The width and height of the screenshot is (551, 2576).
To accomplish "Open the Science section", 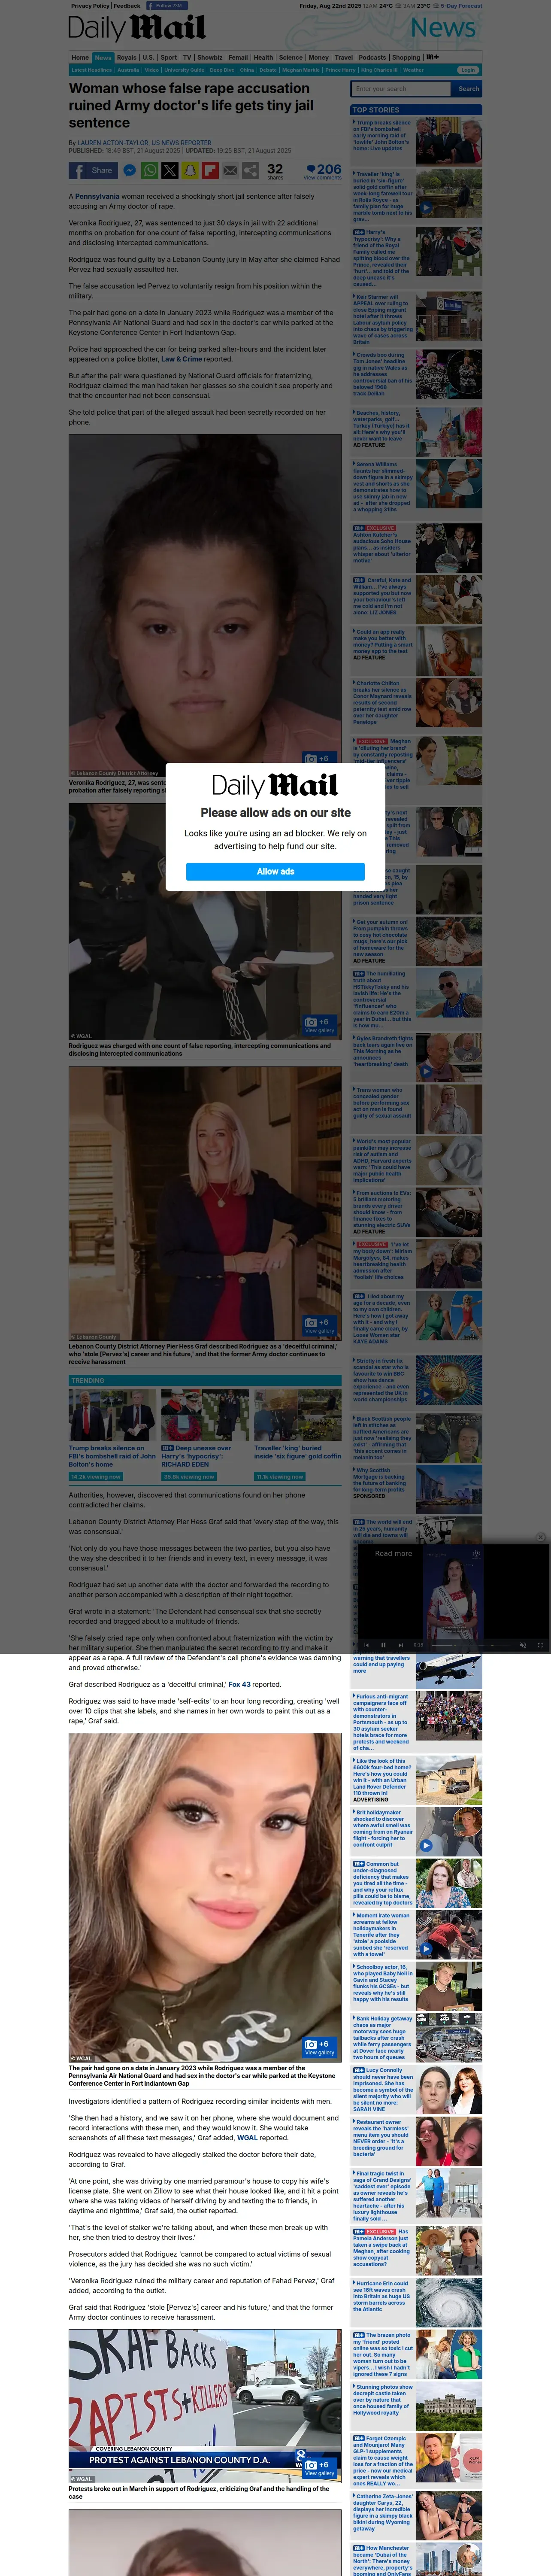I will tap(291, 57).
